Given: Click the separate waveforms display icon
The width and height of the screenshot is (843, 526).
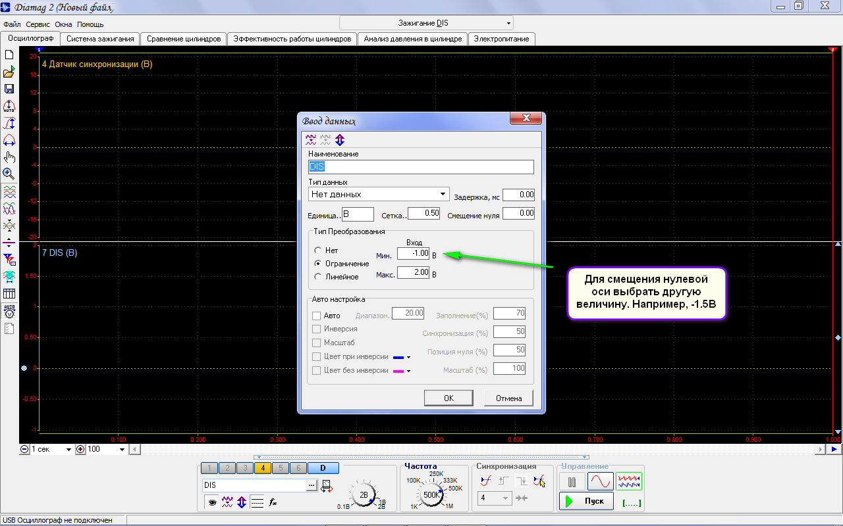Looking at the screenshot, I should pyautogui.click(x=9, y=191).
